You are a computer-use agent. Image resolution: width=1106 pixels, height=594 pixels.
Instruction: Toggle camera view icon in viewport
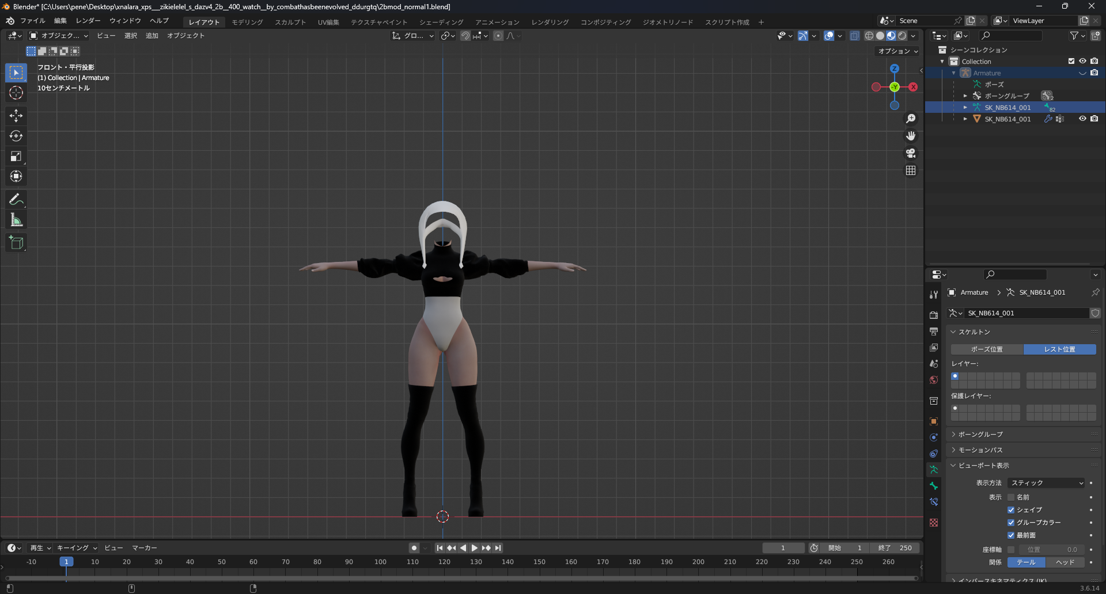(911, 153)
